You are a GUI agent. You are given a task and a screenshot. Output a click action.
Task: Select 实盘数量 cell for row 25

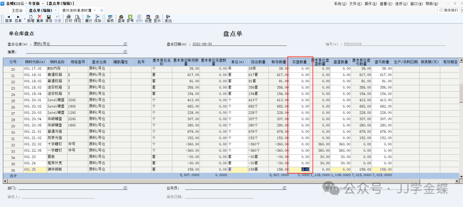tap(300, 100)
